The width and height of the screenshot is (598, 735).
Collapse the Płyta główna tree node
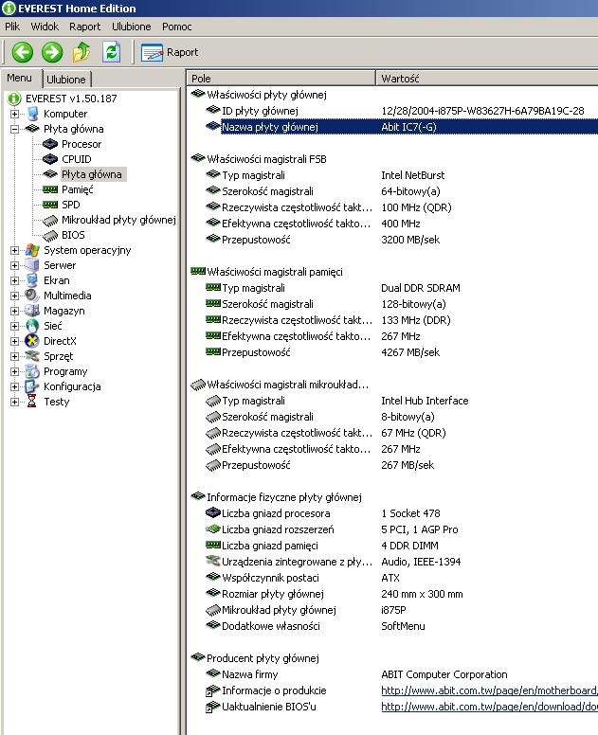(x=14, y=129)
